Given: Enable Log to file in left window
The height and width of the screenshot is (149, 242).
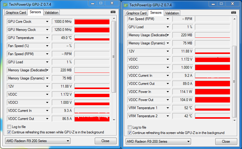Looking at the screenshot, I should point(9,127).
